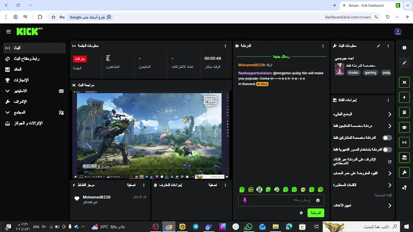The width and height of the screenshot is (413, 232).
Task: Open تصفية filter in إجراءات المشرف panel
Action: (x=213, y=185)
